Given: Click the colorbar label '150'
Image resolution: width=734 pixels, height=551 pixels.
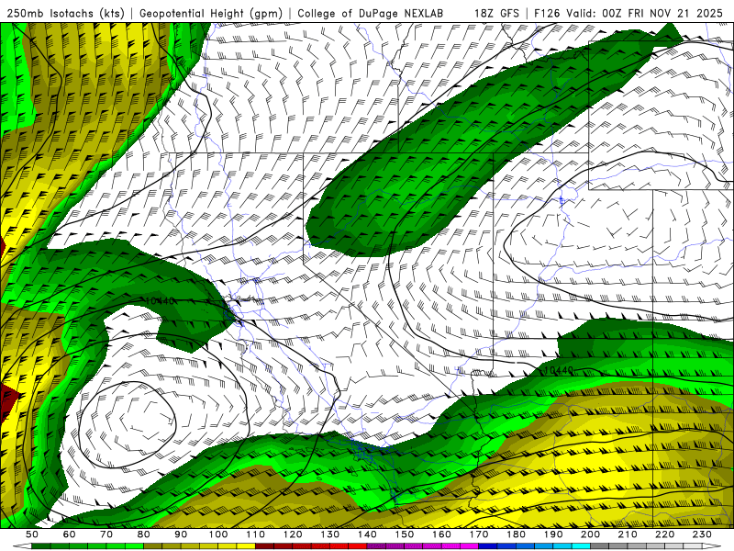Looking at the screenshot, I should coord(405,534).
